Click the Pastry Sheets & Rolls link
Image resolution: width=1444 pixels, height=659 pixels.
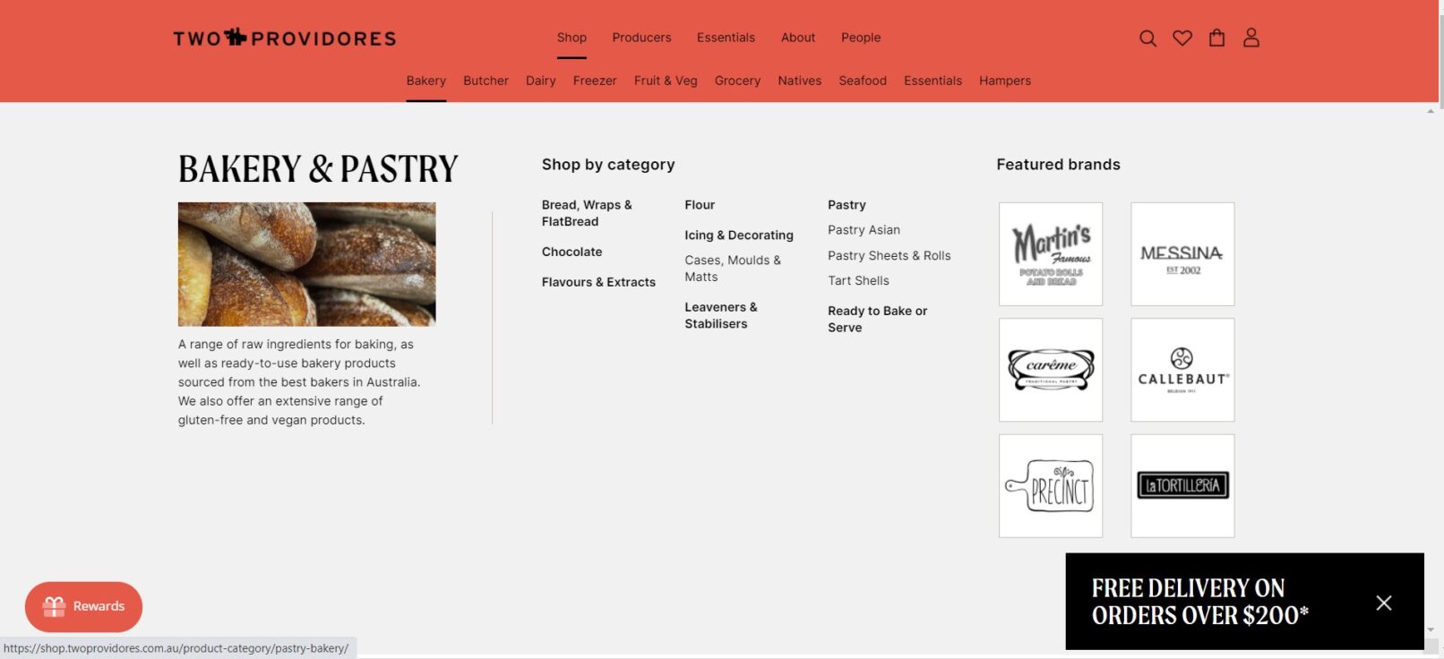pos(889,255)
